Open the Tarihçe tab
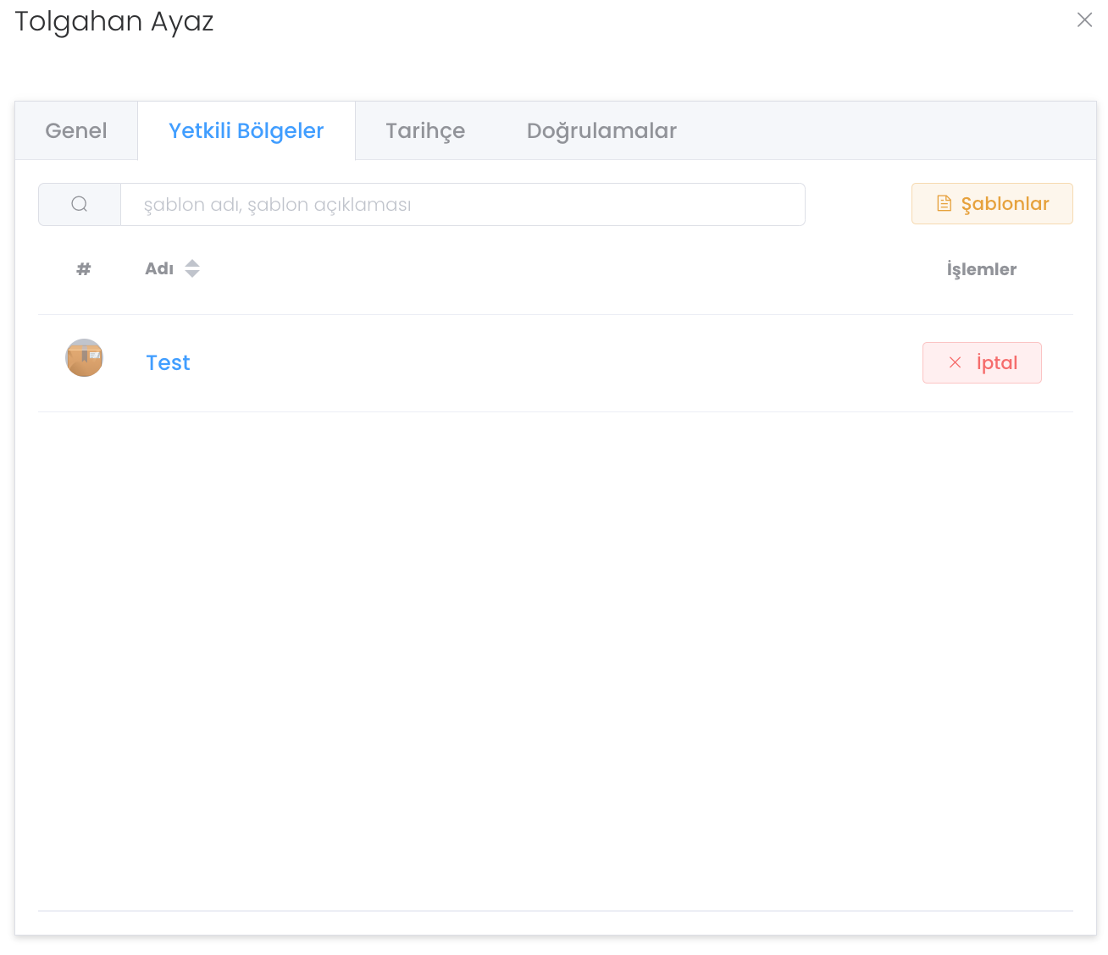Image resolution: width=1108 pixels, height=955 pixels. pyautogui.click(x=425, y=130)
